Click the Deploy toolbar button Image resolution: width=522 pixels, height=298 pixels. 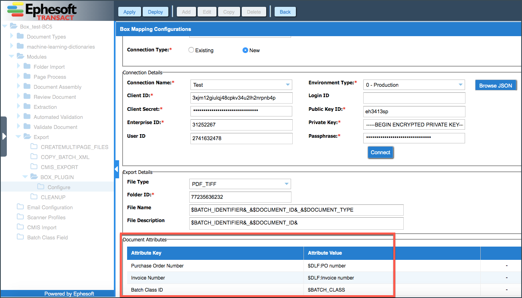point(156,12)
